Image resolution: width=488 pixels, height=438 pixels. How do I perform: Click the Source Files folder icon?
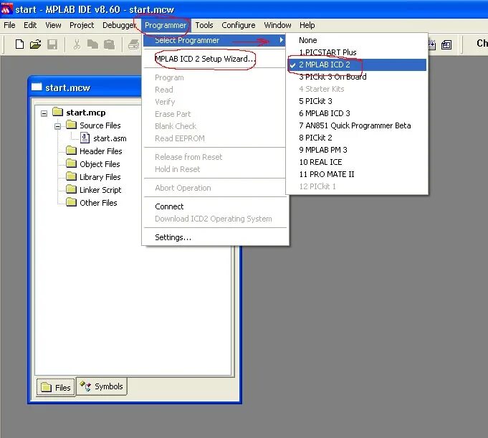(71, 125)
